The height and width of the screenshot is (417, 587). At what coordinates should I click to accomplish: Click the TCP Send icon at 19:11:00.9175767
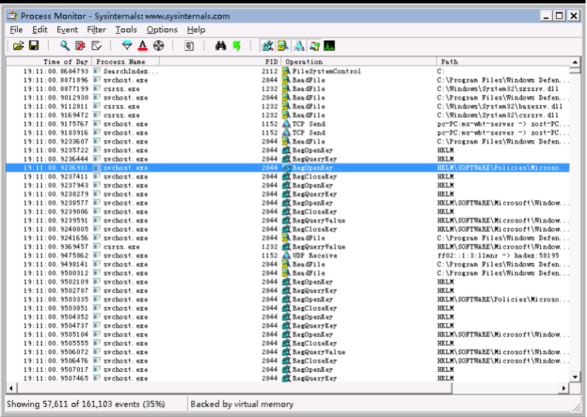(286, 124)
